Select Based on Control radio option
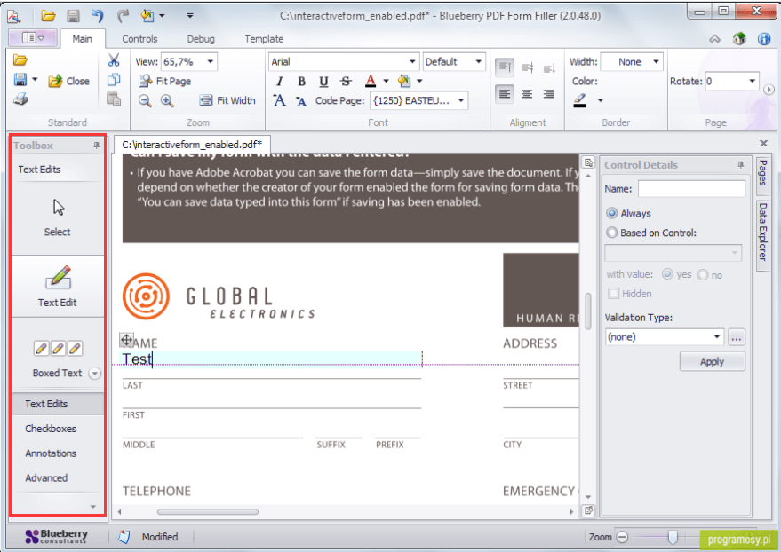This screenshot has width=781, height=552. click(x=611, y=233)
